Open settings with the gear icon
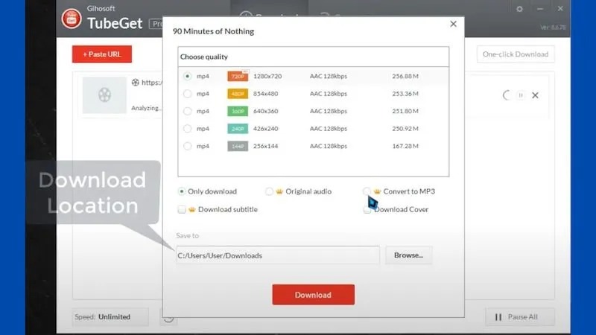Screen dimensions: 596x335 coord(519,9)
